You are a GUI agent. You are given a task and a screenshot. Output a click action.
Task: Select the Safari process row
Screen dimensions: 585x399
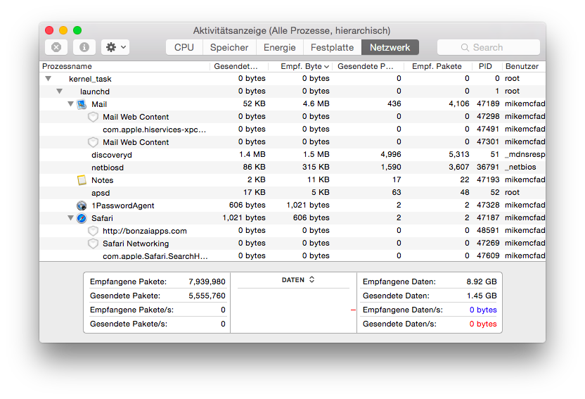pyautogui.click(x=292, y=218)
